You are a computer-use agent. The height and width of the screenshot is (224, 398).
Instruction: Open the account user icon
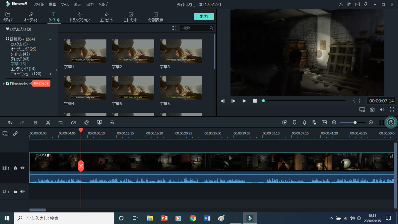click(341, 5)
